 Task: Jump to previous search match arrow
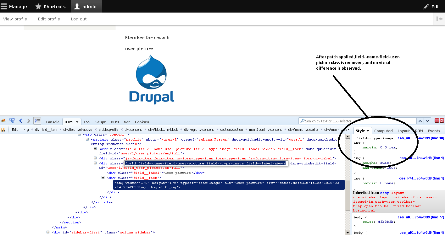click(x=420, y=121)
